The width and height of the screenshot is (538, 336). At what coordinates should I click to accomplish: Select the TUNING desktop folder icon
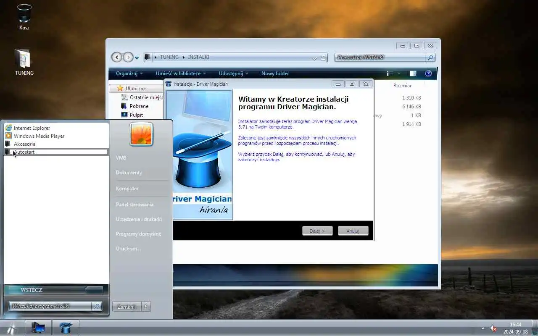pos(24,62)
